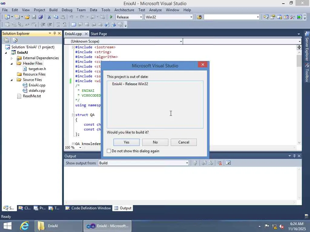Select targetver.h in Solution Explorer

(x=37, y=69)
